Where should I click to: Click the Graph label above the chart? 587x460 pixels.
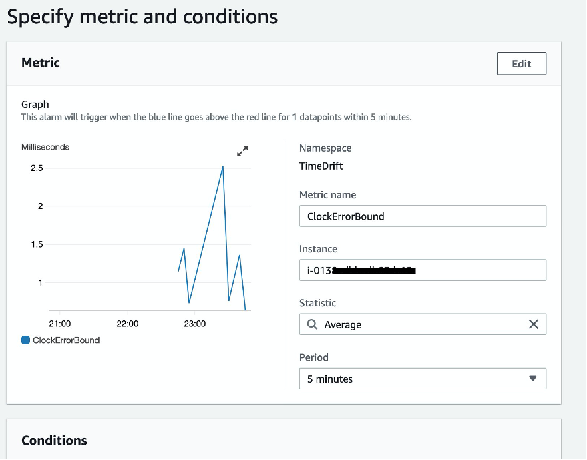(x=35, y=104)
